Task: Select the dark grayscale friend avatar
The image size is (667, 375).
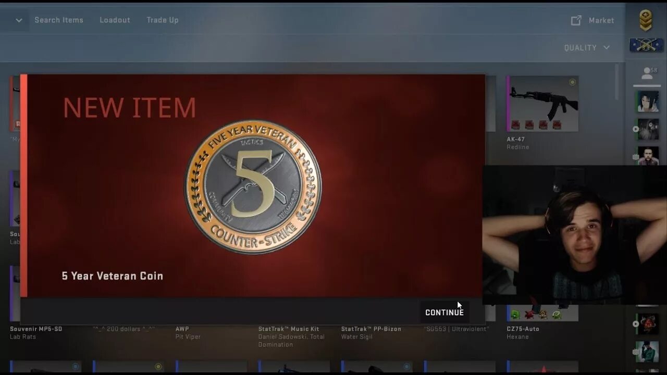Action: click(x=648, y=129)
